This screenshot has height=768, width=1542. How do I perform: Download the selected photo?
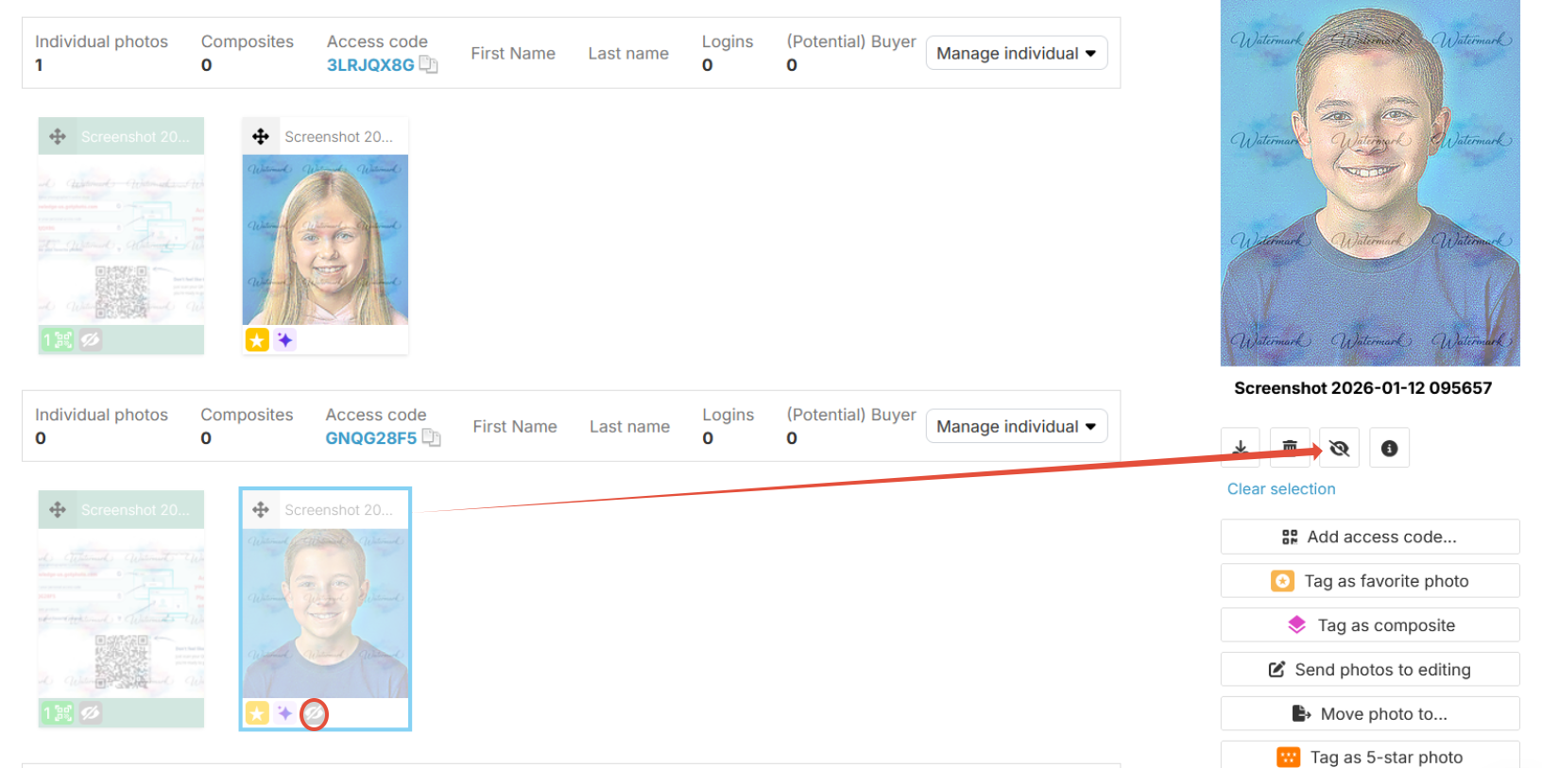(1241, 448)
